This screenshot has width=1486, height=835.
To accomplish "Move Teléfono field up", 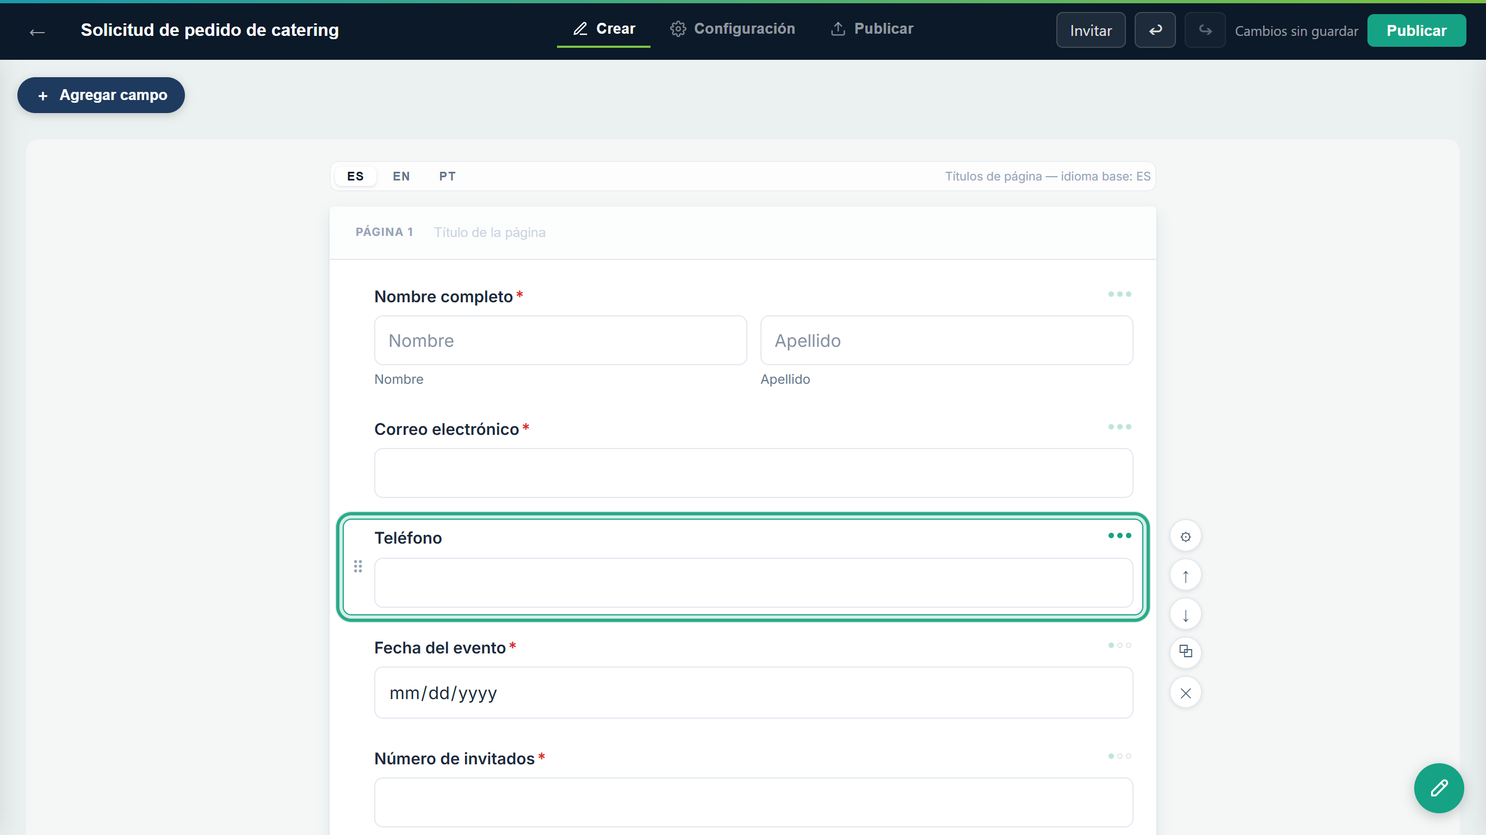I will click(x=1185, y=576).
